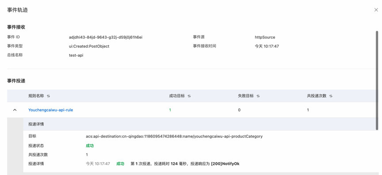
Task: Click the 事件轨迹 title
Action: point(17,10)
